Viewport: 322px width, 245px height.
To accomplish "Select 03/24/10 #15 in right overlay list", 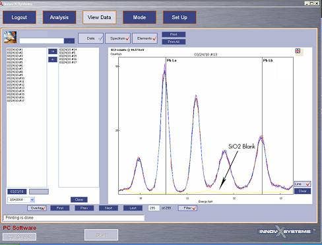I will click(x=68, y=56).
